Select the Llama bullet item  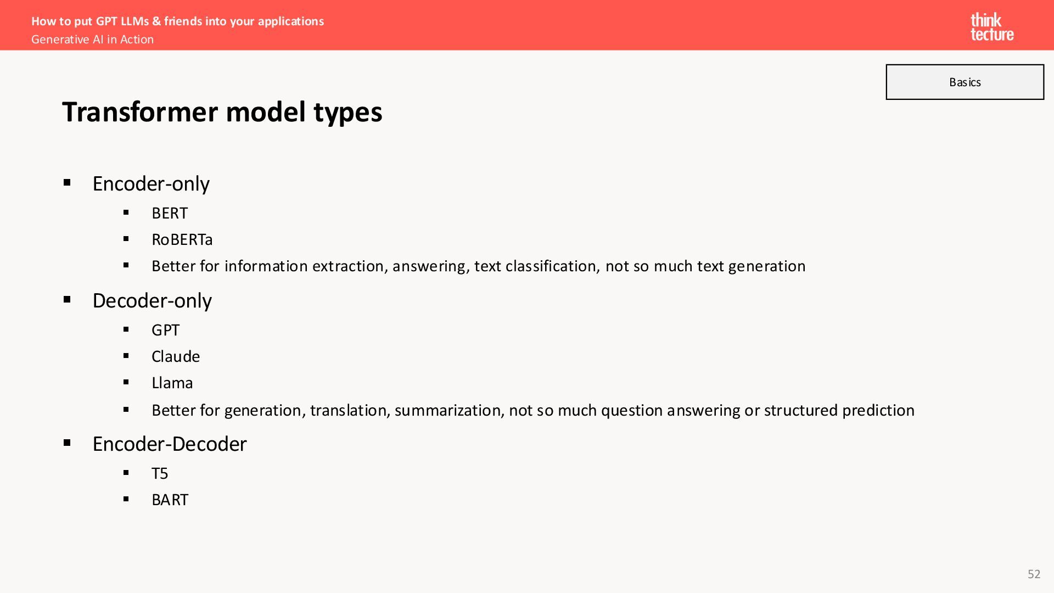pos(172,383)
